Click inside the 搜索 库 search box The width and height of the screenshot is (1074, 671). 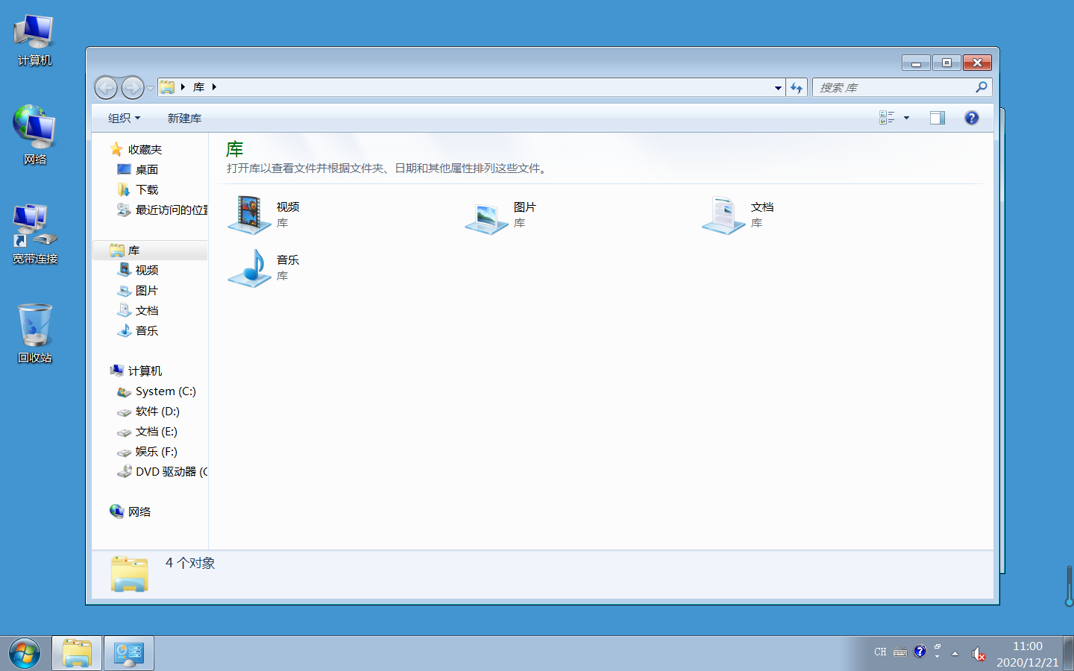(895, 87)
